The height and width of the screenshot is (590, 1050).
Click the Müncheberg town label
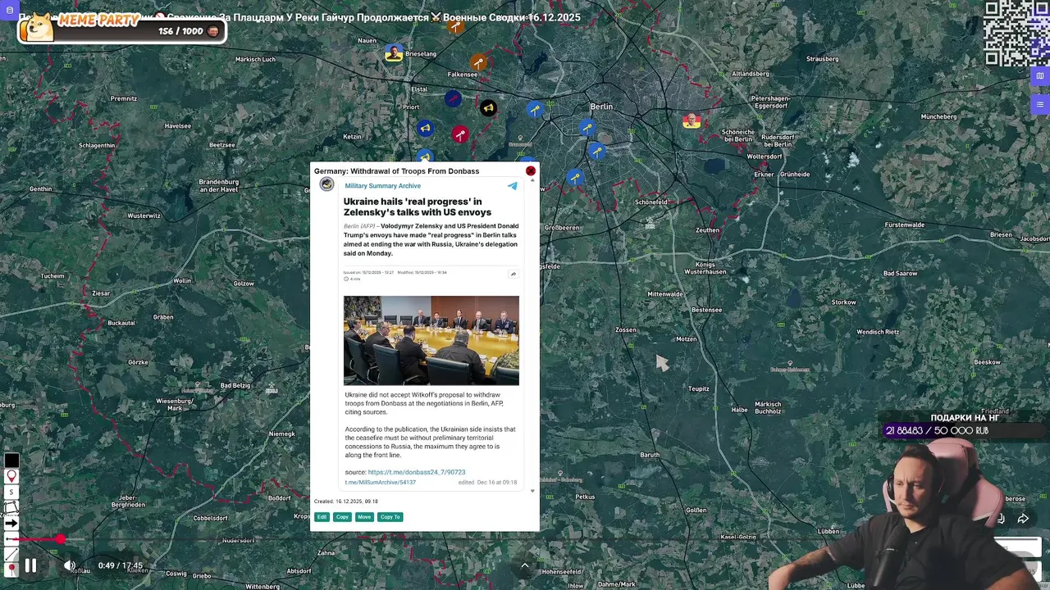pos(938,116)
